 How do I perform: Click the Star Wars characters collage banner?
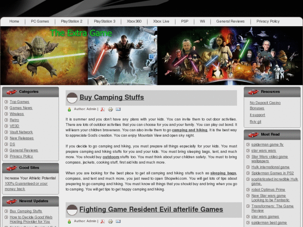(x=230, y=56)
